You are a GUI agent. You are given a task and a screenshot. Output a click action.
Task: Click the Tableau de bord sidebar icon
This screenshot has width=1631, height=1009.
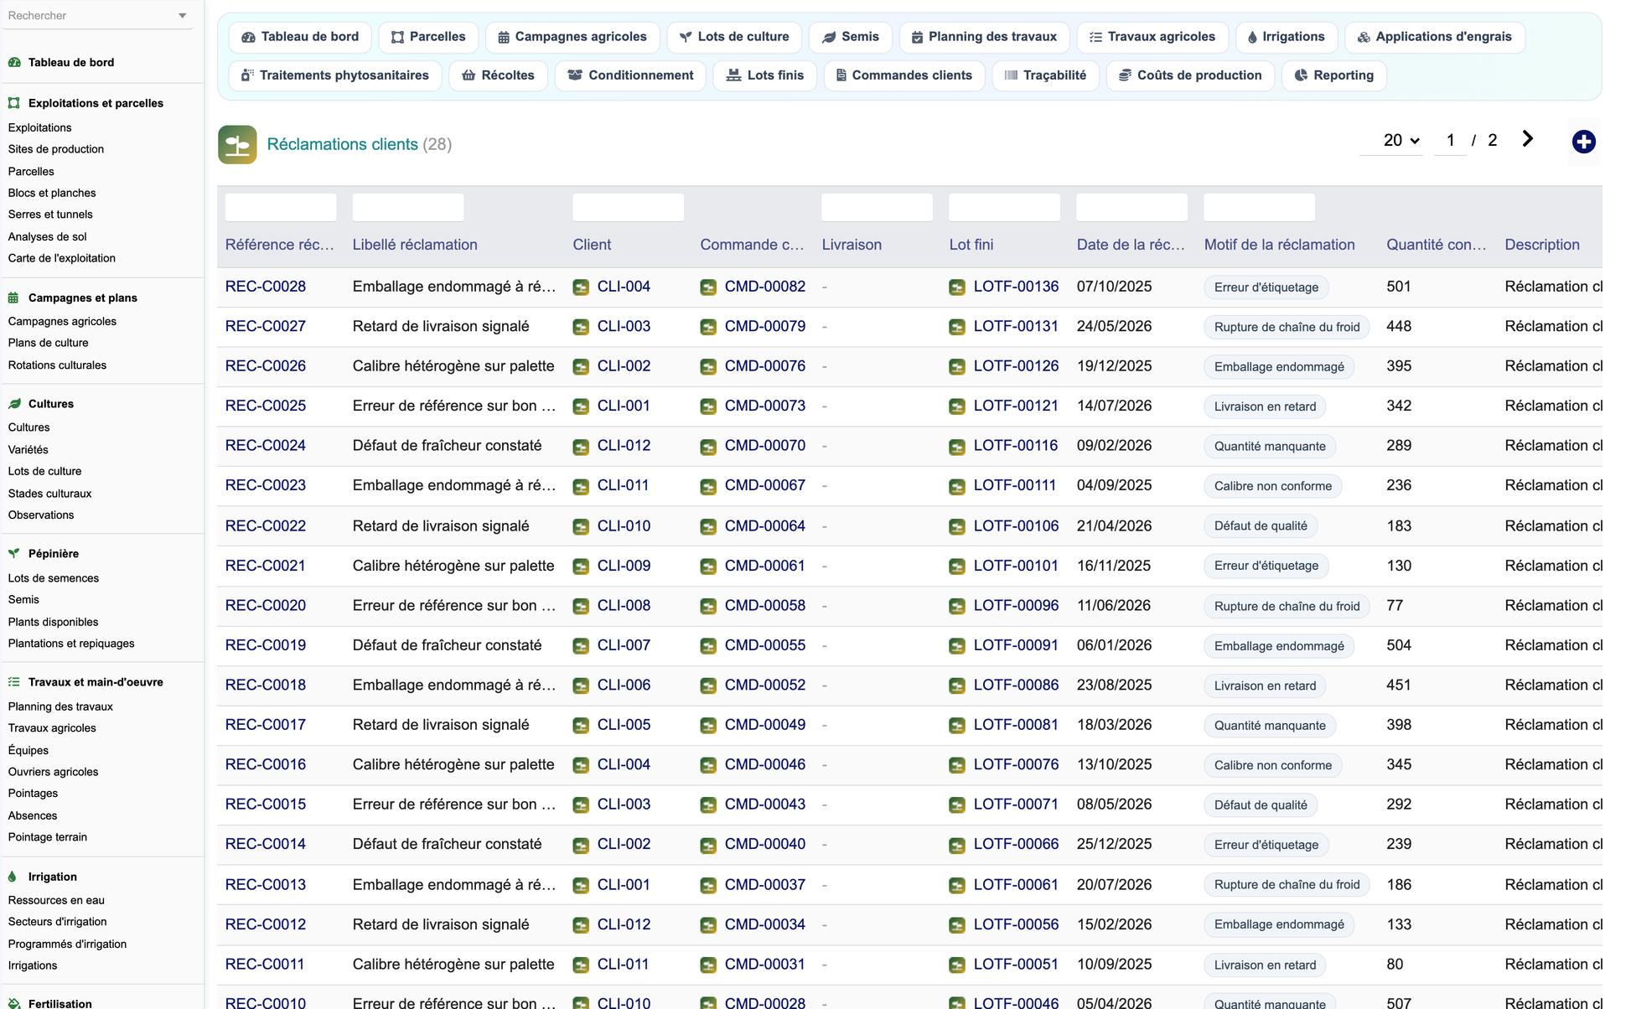tap(14, 62)
